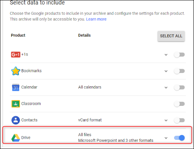Click the blue Contacts person icon
Screen dimensions: 194x149
(16, 120)
